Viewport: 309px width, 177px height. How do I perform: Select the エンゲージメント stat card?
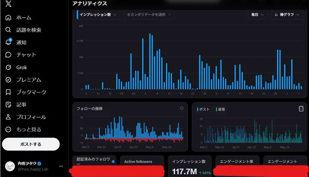(x=285, y=166)
